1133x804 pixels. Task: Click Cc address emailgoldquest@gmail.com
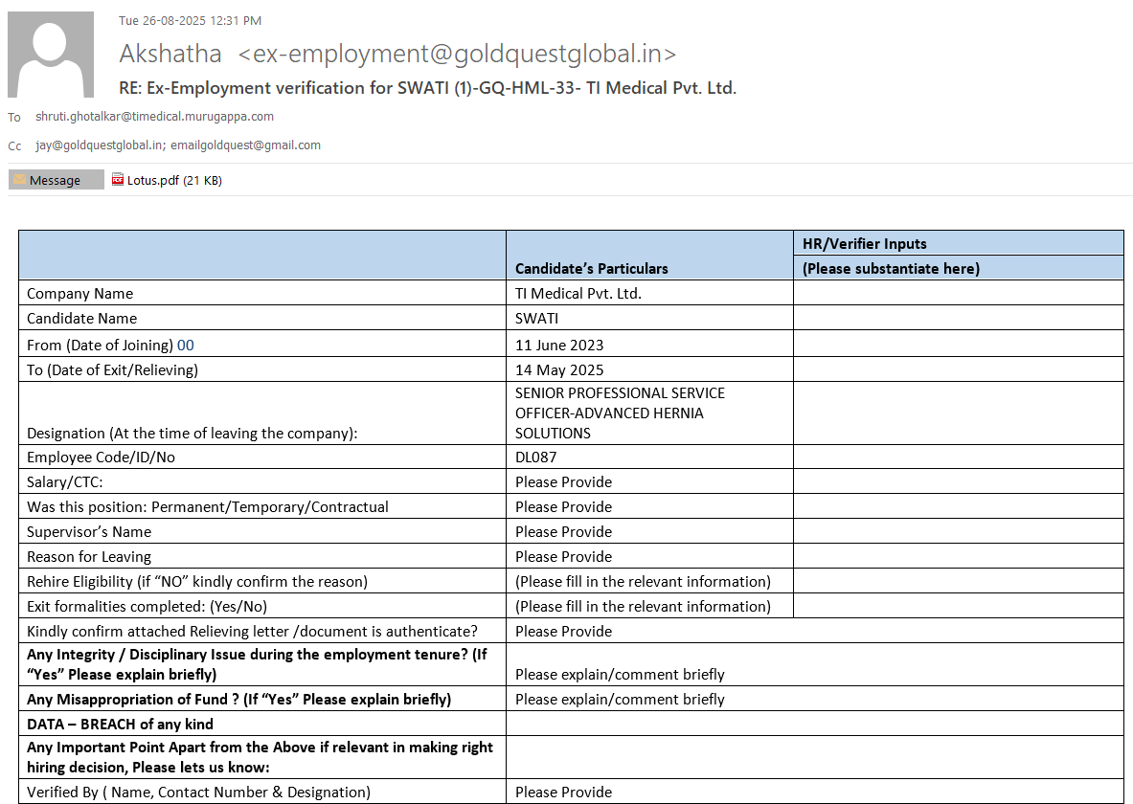point(246,145)
